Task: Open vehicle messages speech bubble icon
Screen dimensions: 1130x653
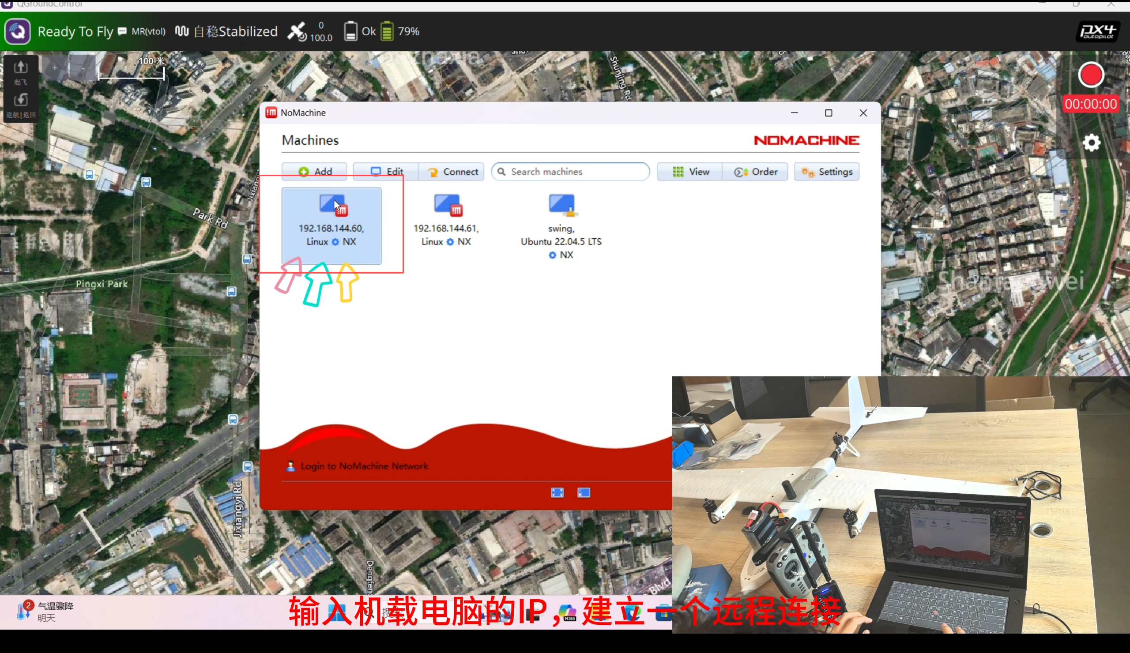Action: tap(122, 31)
